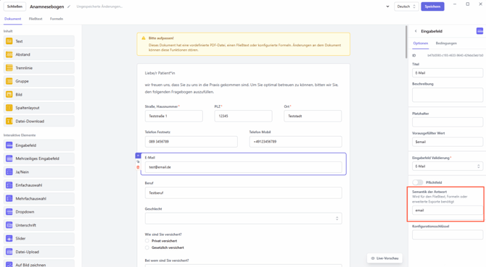486x267 pixels.
Task: Click the Konfigurationsschlüssel input field
Action: 448,234
